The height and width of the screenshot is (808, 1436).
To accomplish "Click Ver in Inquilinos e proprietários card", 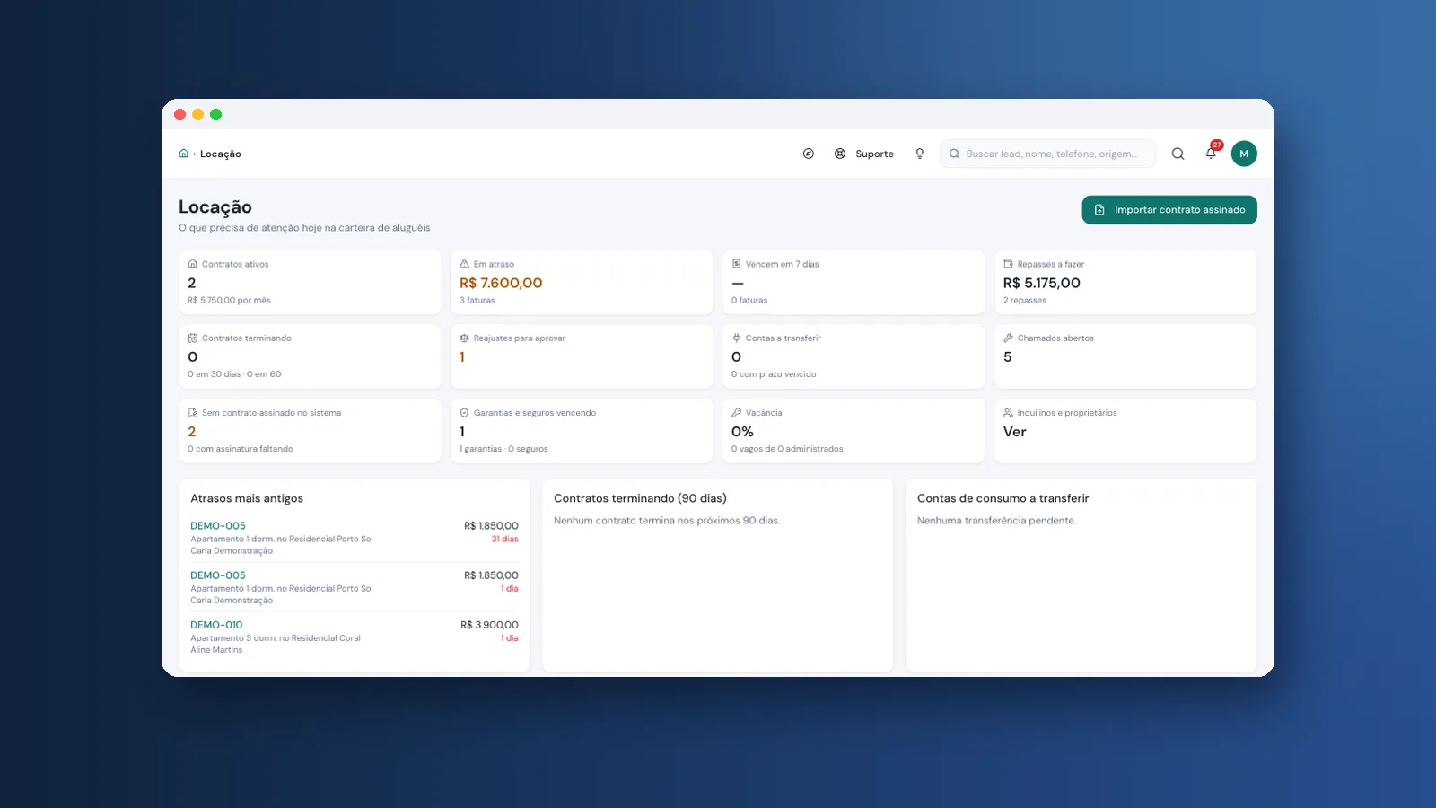I will coord(1015,432).
